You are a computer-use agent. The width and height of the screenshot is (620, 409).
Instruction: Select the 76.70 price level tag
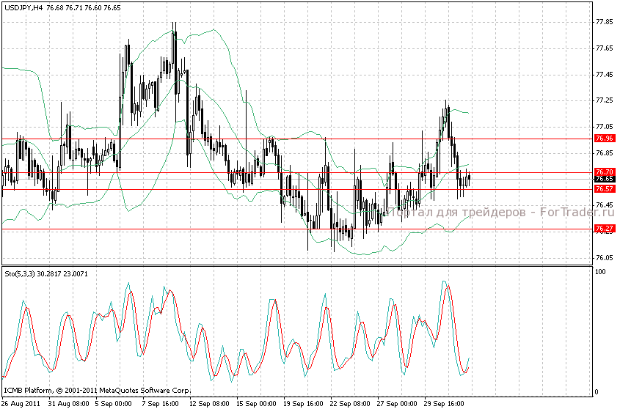pos(604,172)
